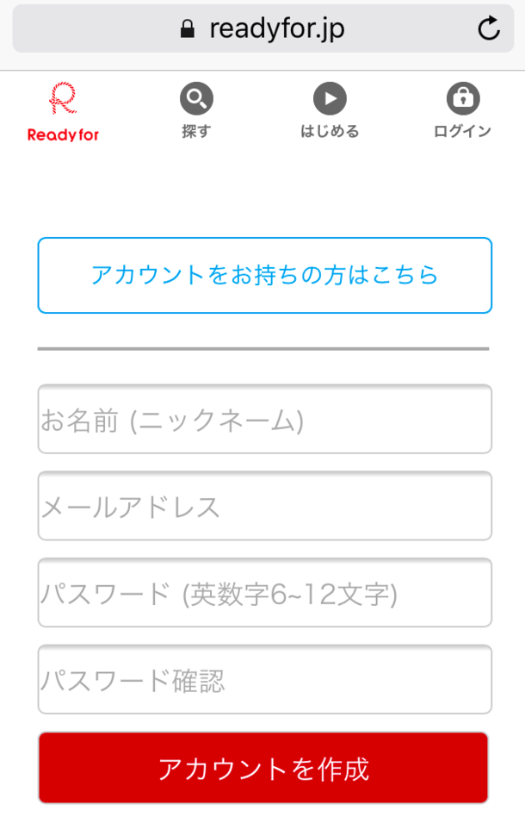Viewport: 525px width, 817px height.
Task: Click into the メールアドレス field
Action: (x=264, y=506)
